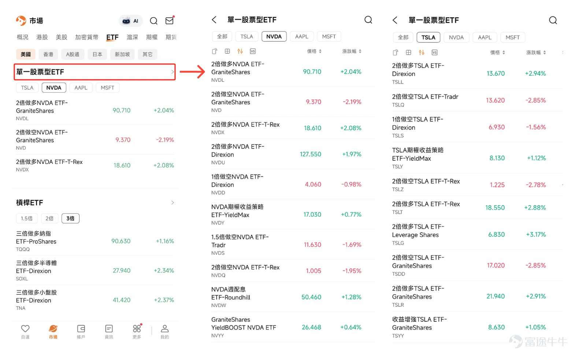Open TSLA期權收益策略 ETF-YieldMax TSLY row
Screen dimensions: 575x355
pos(477,158)
